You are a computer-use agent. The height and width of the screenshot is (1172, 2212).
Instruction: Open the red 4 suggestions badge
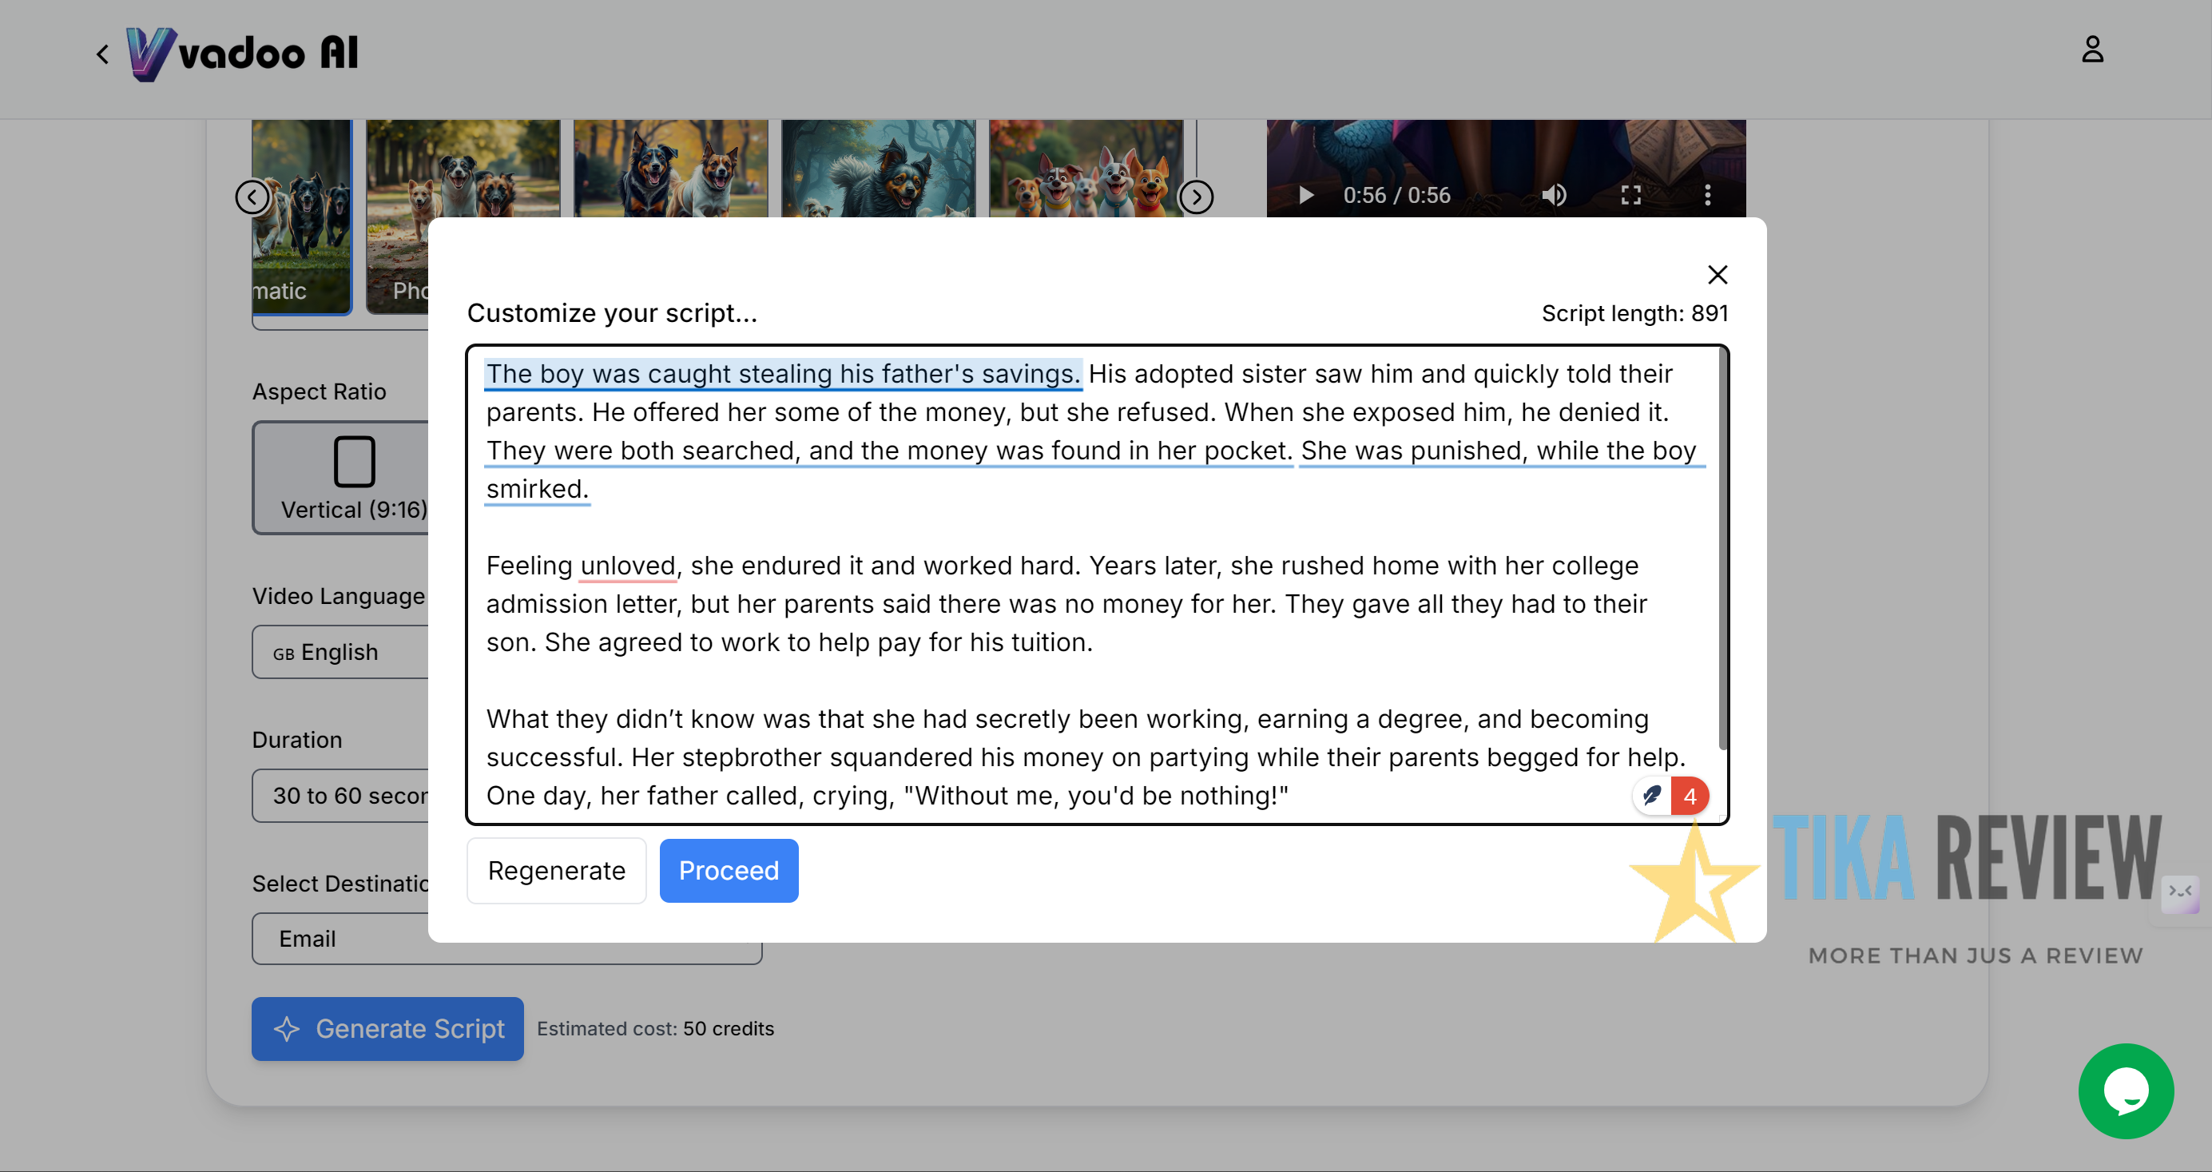pos(1689,796)
